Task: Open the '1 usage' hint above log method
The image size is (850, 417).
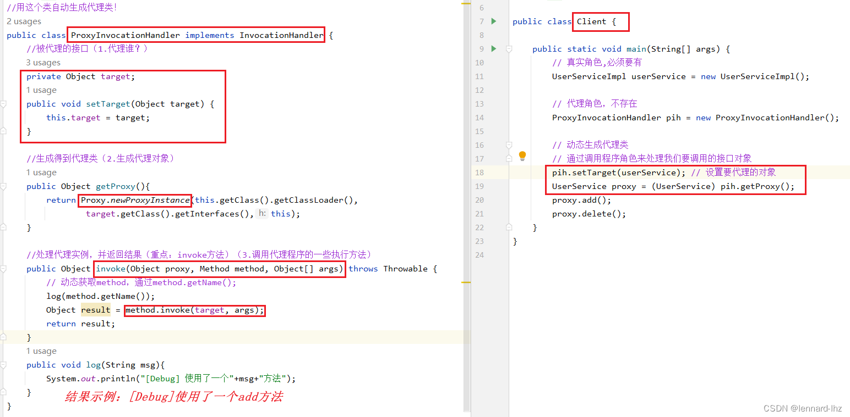Action: [x=41, y=351]
